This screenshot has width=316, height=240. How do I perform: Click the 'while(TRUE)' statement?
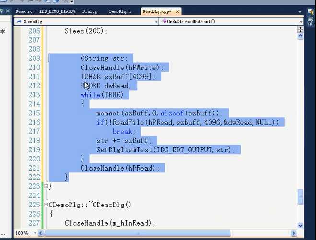point(102,95)
